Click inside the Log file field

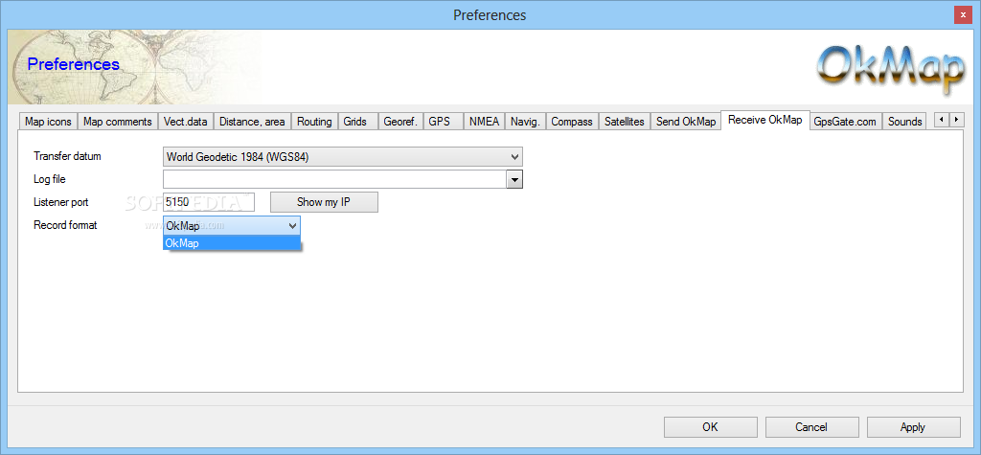[334, 180]
